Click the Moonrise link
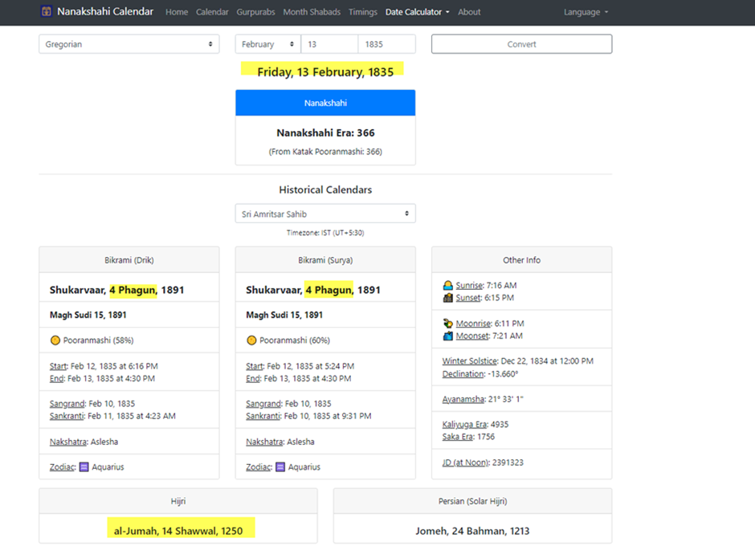The image size is (755, 550). click(473, 324)
